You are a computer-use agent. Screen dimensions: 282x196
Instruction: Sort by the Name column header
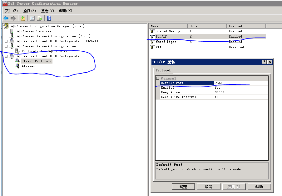169,26
